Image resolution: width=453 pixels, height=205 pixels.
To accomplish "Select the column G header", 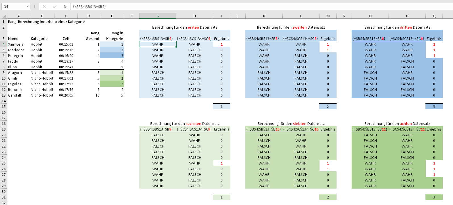I will coord(158,16).
